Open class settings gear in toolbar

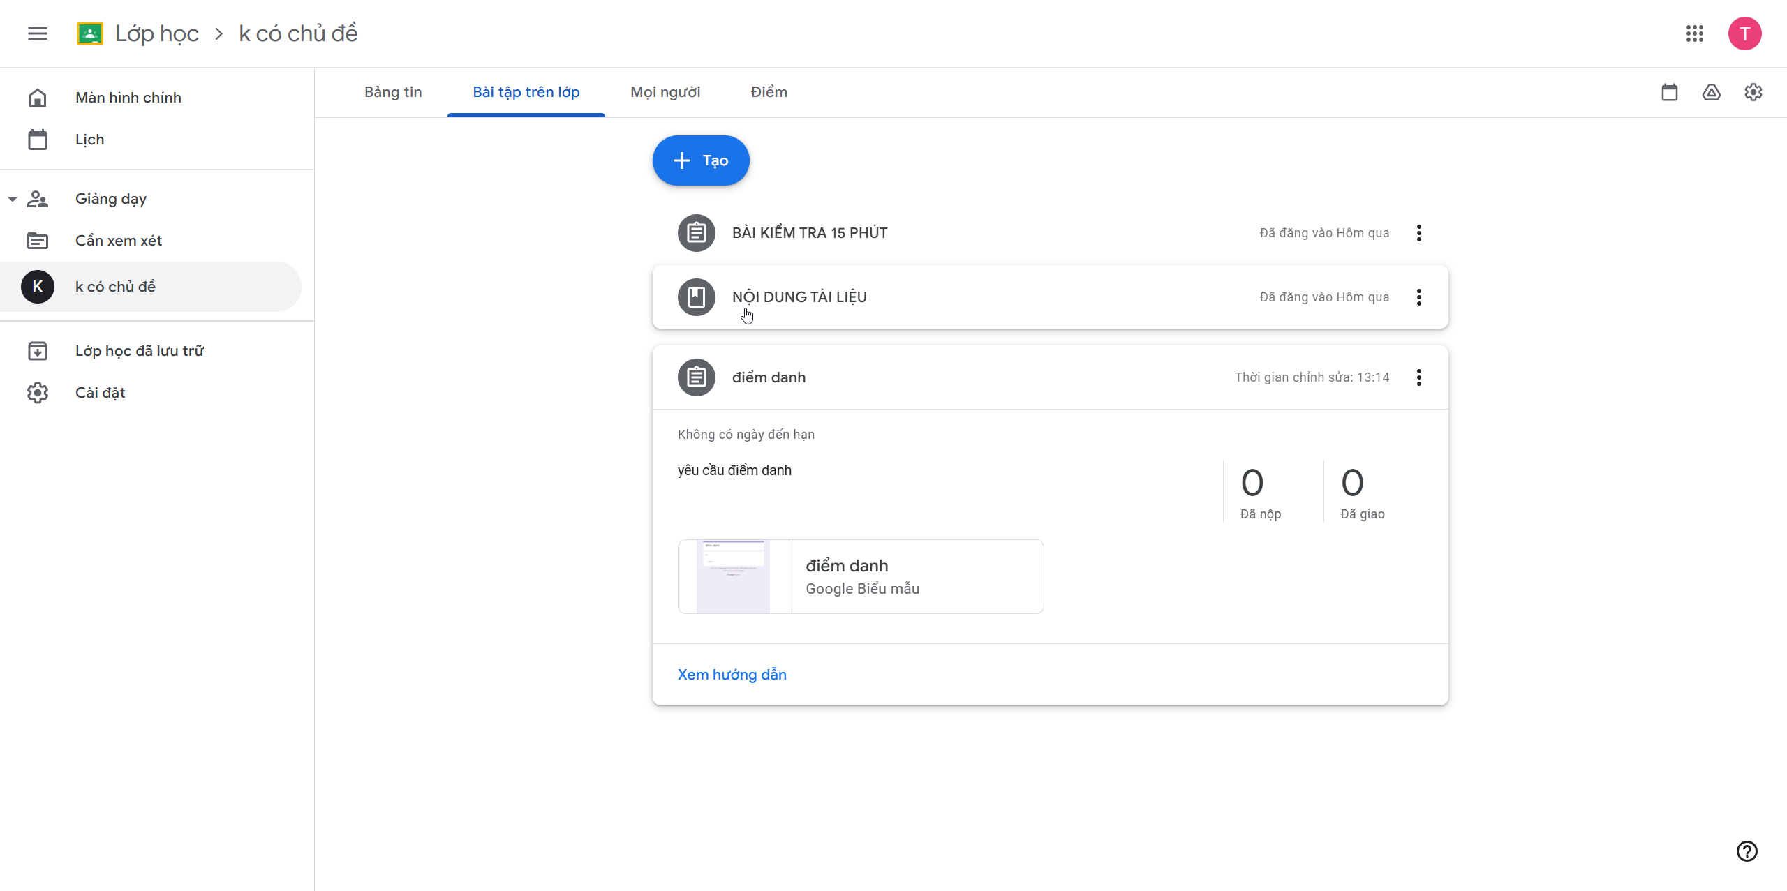point(1753,92)
